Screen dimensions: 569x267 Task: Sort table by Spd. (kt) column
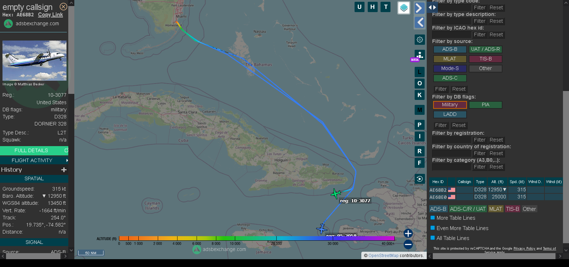click(517, 182)
